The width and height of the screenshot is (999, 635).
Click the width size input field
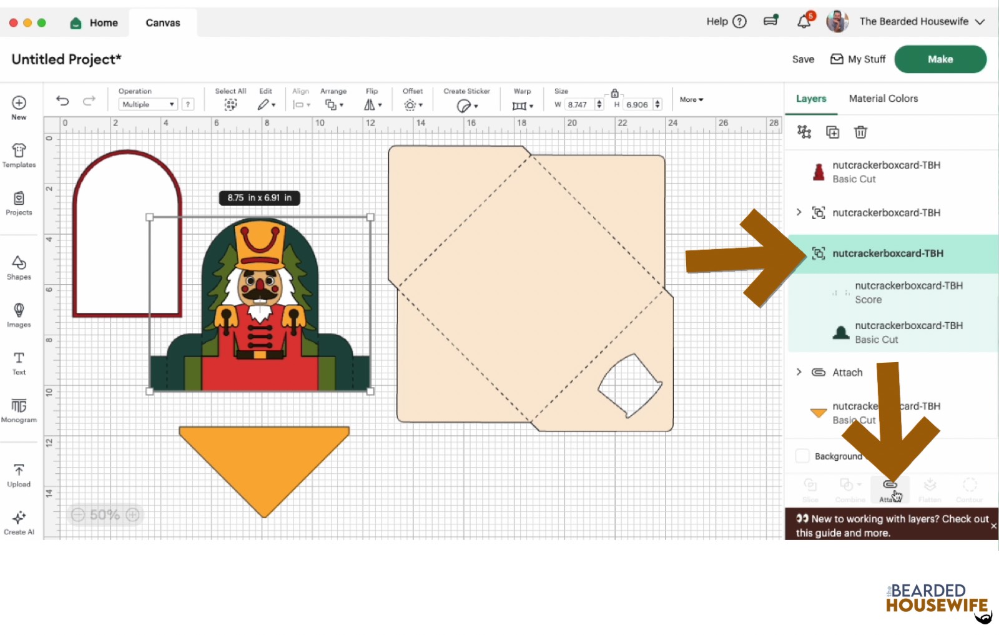pyautogui.click(x=579, y=105)
